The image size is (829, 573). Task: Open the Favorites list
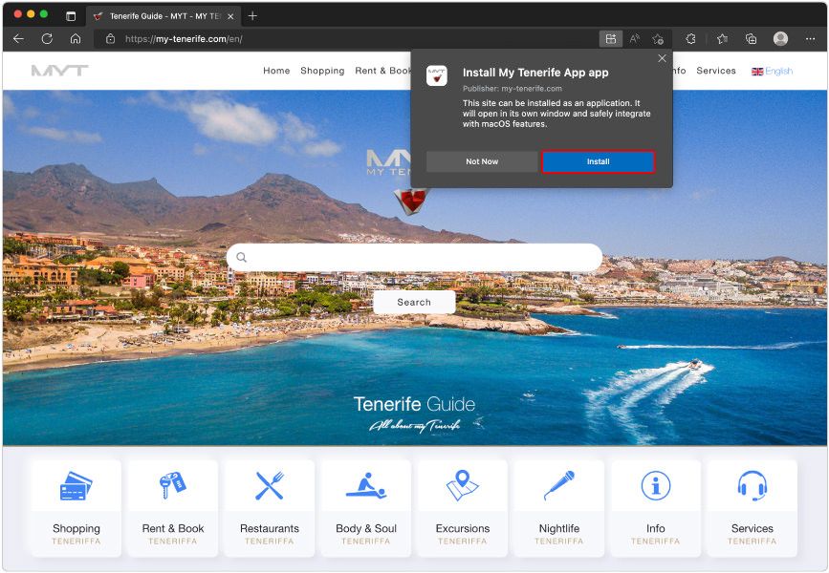(722, 39)
